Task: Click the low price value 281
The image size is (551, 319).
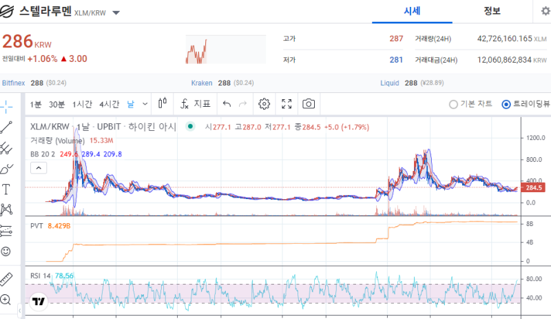Action: [x=396, y=60]
